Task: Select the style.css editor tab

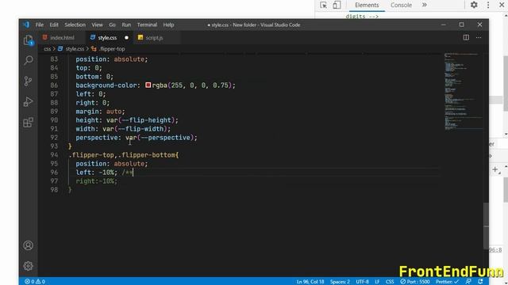Action: click(x=107, y=38)
